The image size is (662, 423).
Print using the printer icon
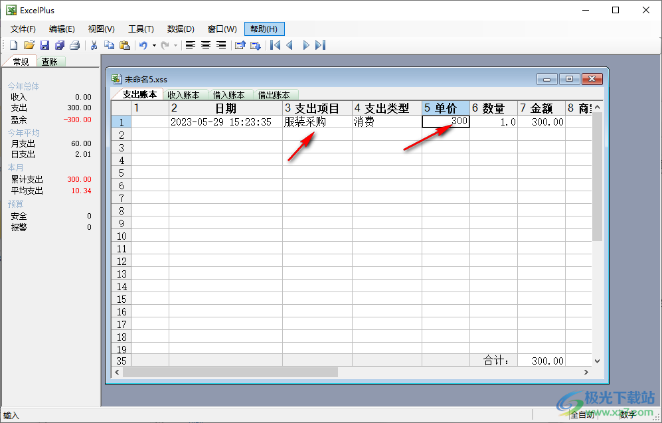75,45
